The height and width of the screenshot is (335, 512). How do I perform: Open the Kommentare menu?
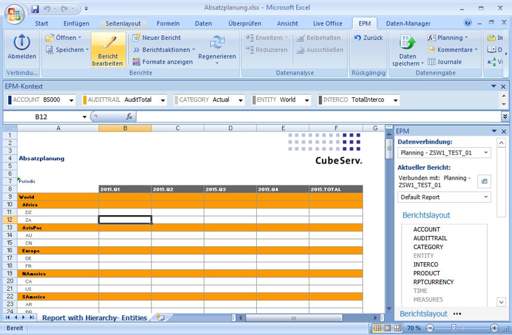pyautogui.click(x=452, y=49)
